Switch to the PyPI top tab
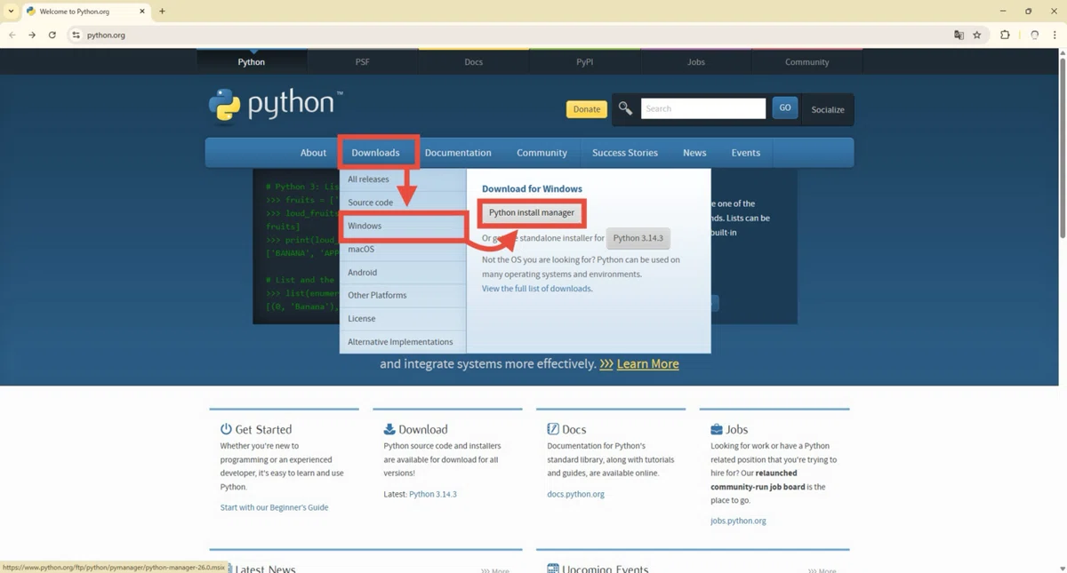Image resolution: width=1067 pixels, height=573 pixels. click(x=584, y=61)
